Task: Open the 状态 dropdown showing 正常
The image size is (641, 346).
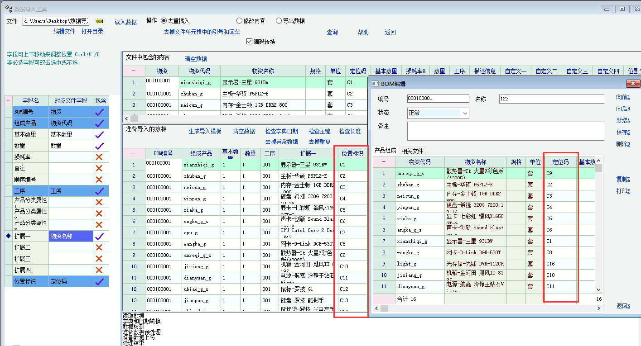Action: click(x=465, y=113)
